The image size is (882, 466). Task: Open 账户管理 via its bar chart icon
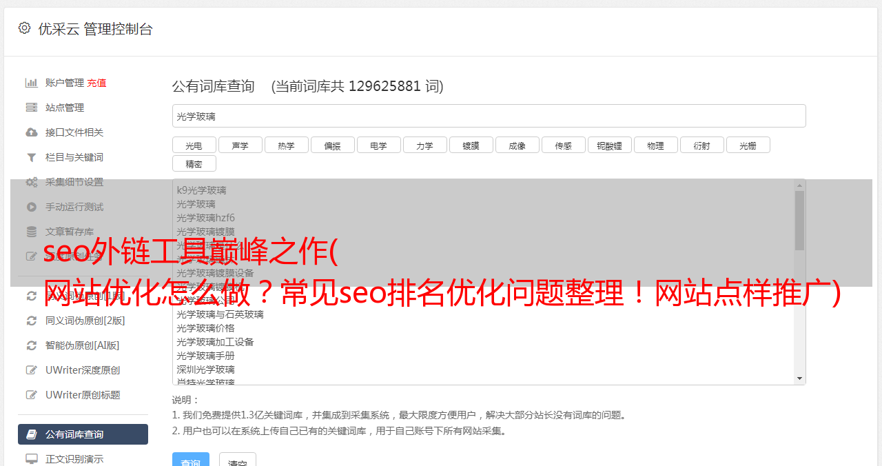32,83
